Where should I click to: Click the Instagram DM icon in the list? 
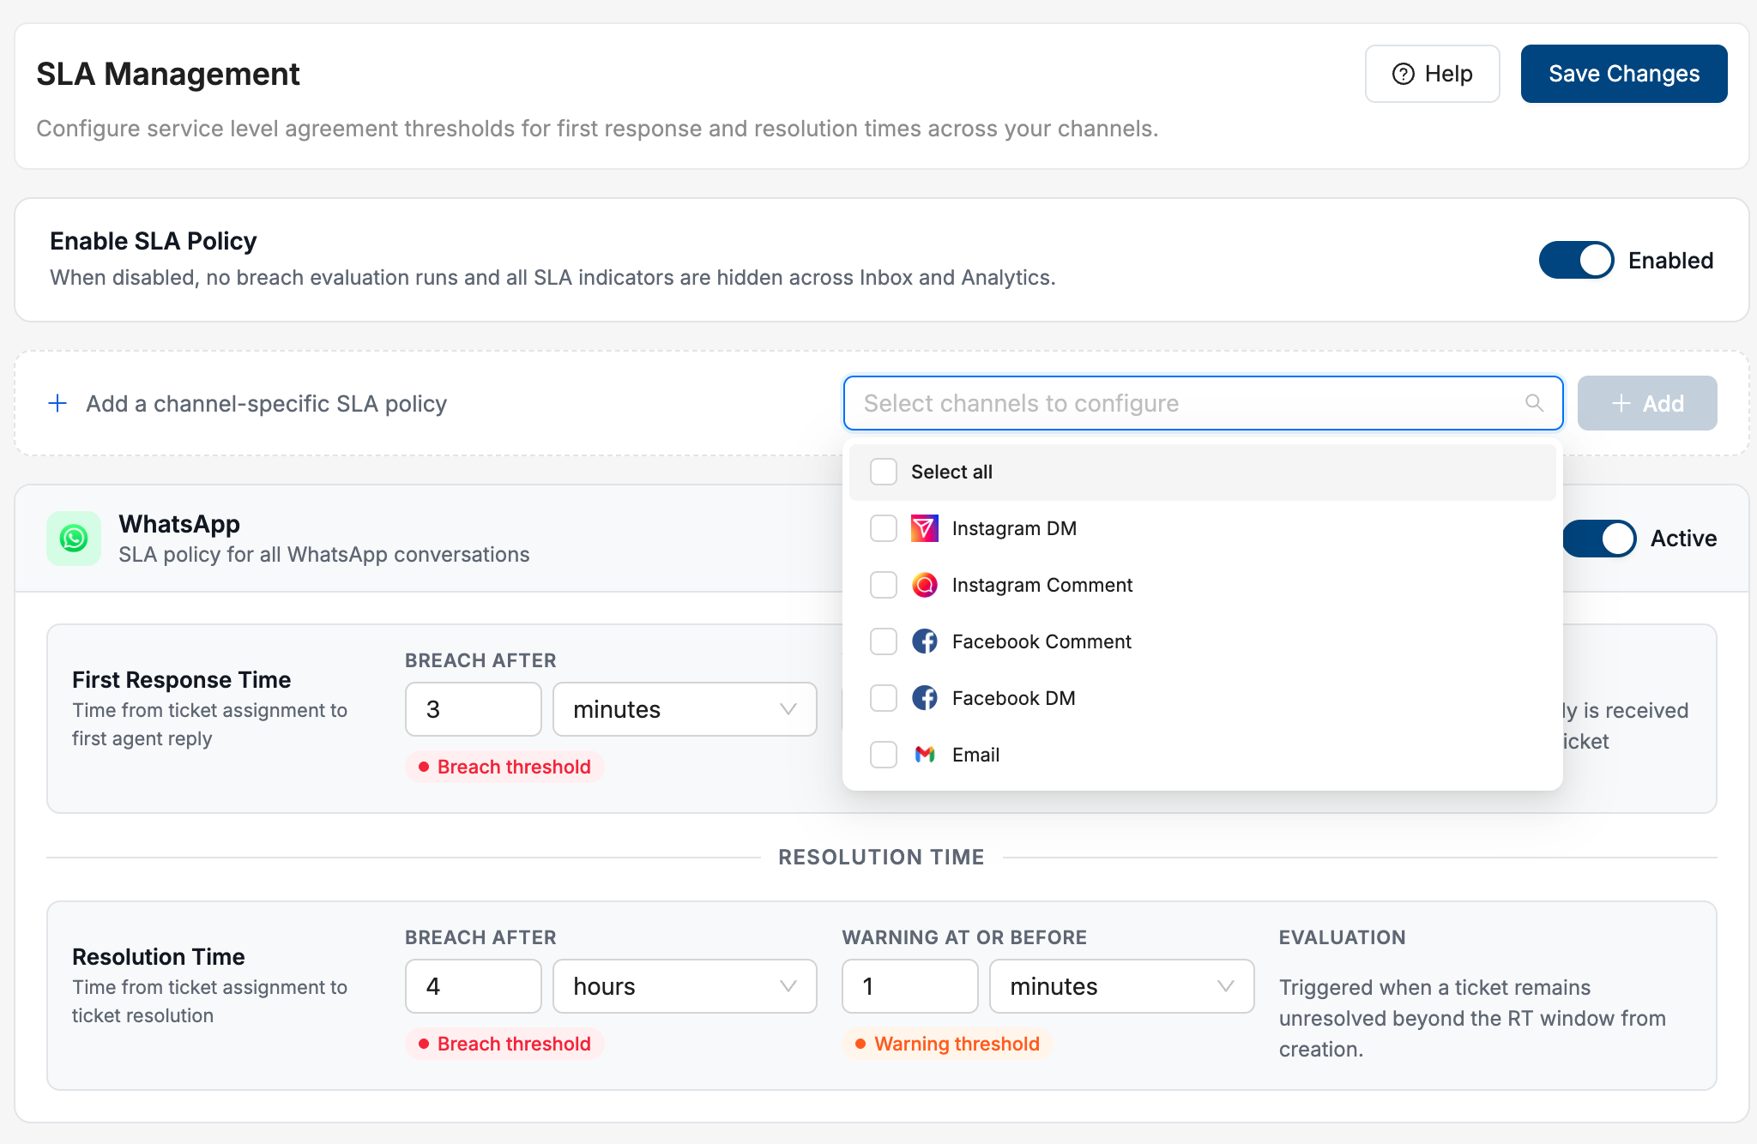tap(924, 528)
